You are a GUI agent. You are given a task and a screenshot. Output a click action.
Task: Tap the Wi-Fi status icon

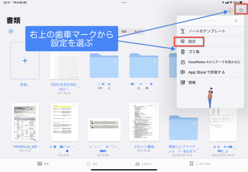click(x=231, y=3)
